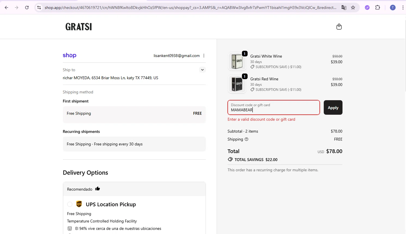Viewport: 406px width, 234px height.
Task: Click the Recomendado thumbs-up icon
Action: tap(97, 189)
